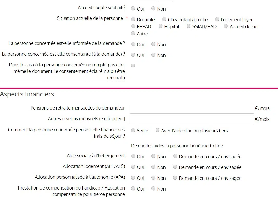Screen dimensions: 278x199
Task: Mark Non for personne informée de la demande
Action: [x=153, y=44]
